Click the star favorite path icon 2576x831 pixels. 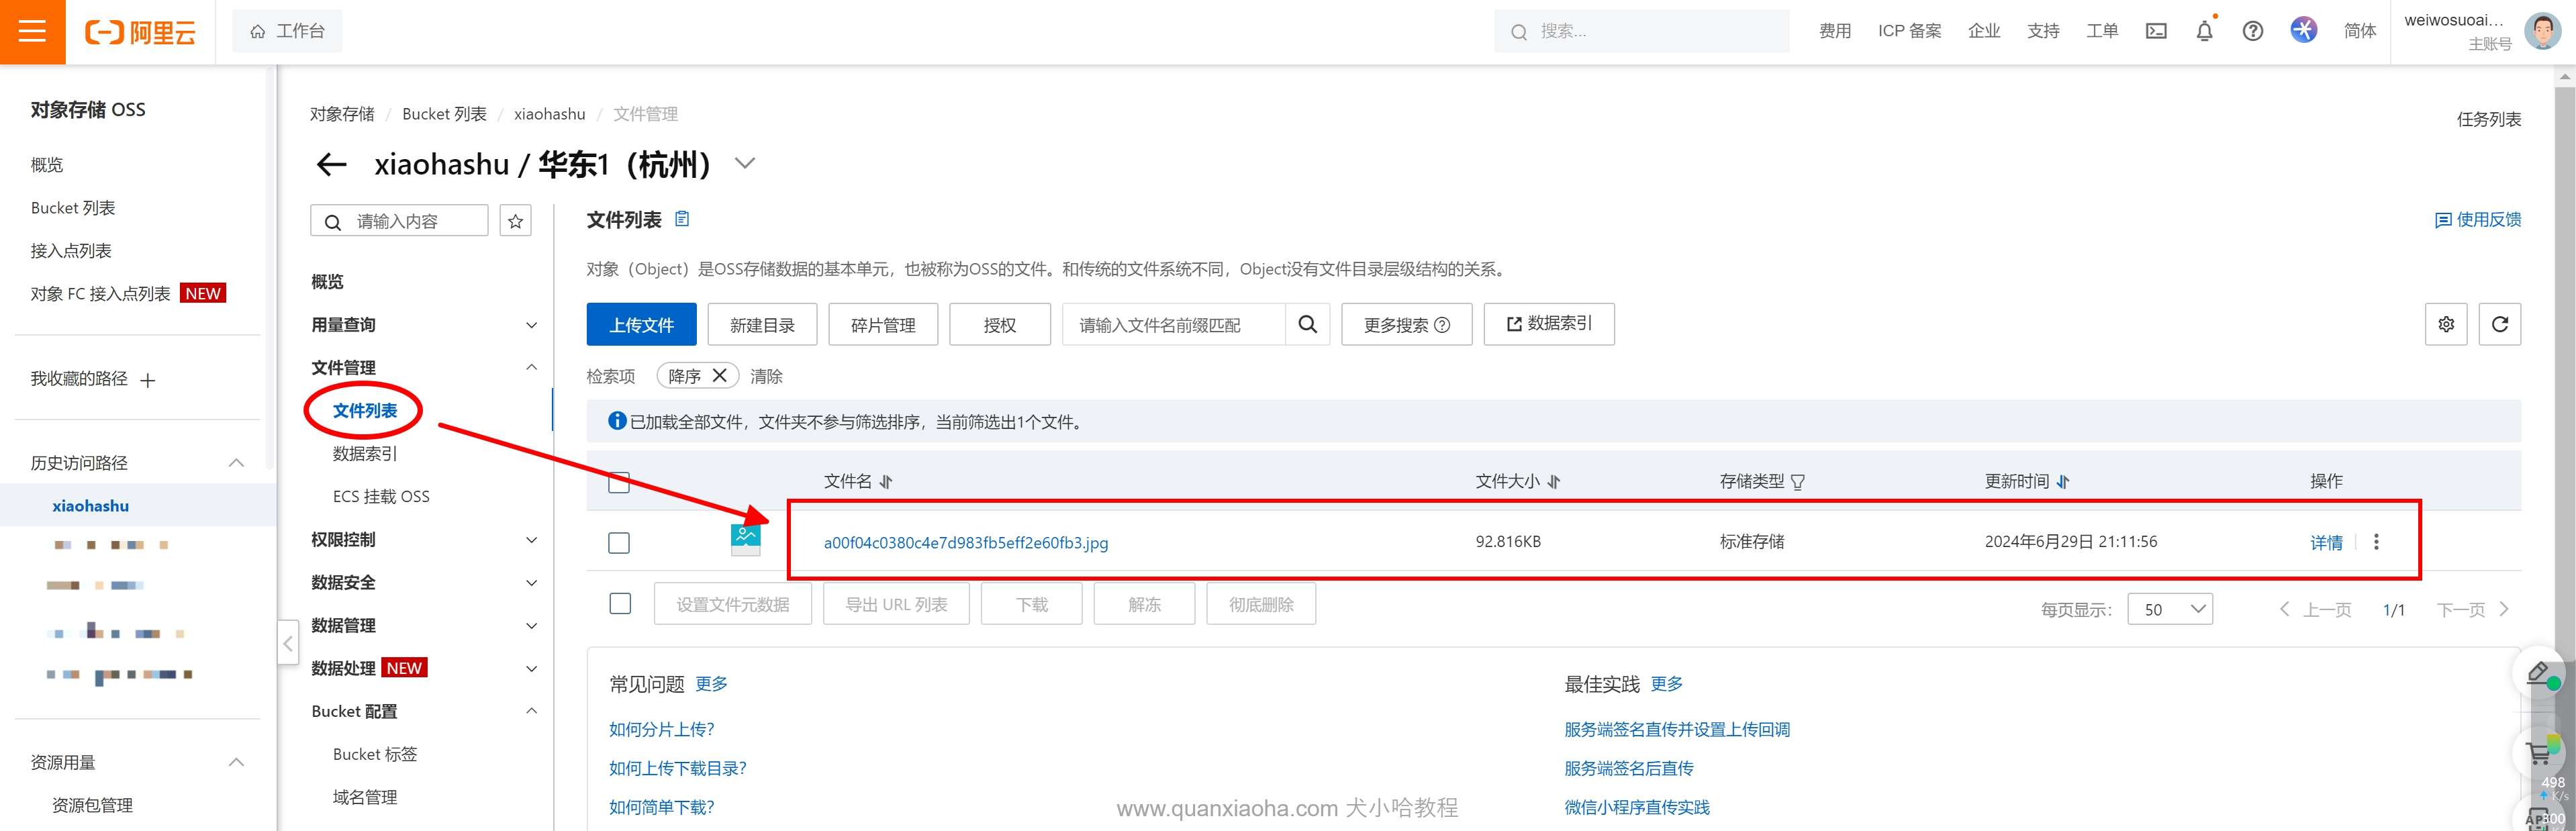tap(515, 221)
